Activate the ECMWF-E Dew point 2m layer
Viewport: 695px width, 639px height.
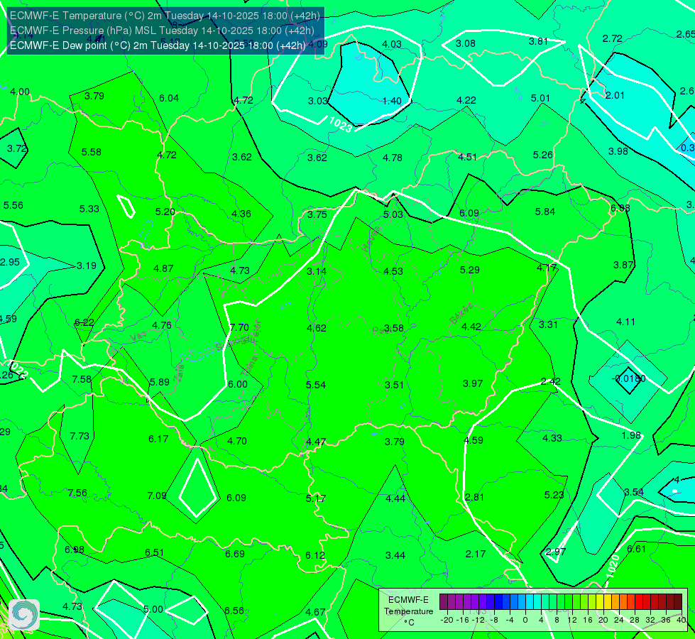(x=158, y=45)
